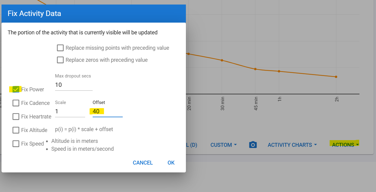376x192 pixels.
Task: Enable Replace missing points with preceding value
Action: 60,48
